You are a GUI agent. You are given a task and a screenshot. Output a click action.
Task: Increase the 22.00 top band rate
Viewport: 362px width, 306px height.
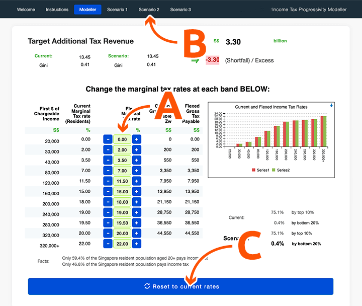click(x=136, y=244)
